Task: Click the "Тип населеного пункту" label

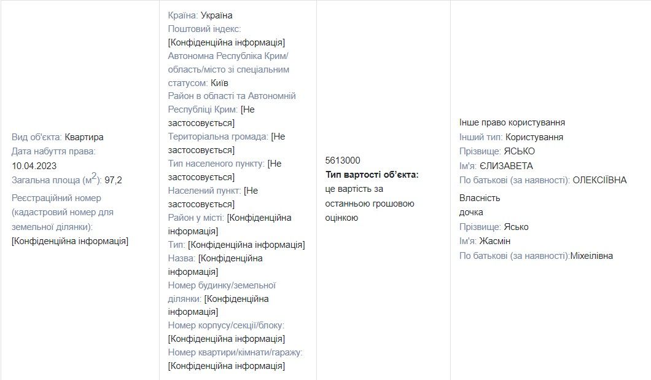Action: (x=216, y=164)
